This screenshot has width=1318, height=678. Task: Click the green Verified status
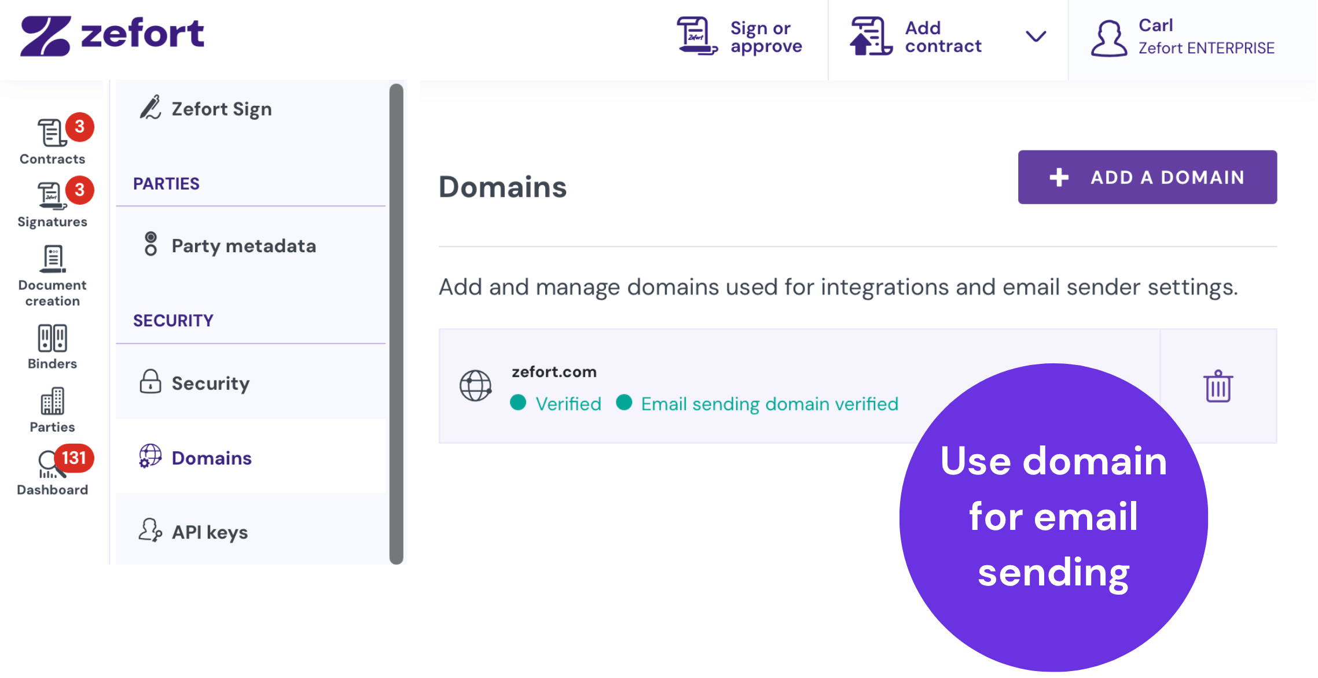pyautogui.click(x=556, y=404)
